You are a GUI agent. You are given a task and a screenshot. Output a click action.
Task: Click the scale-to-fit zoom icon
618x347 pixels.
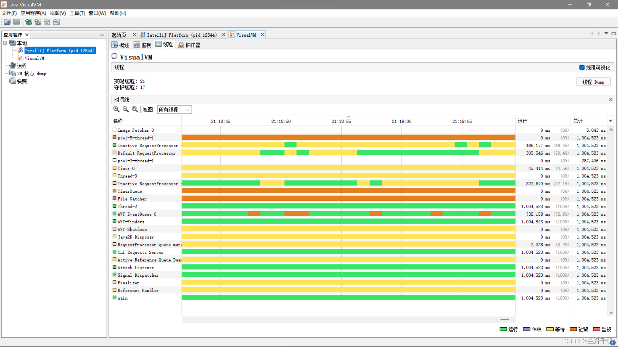pos(135,109)
